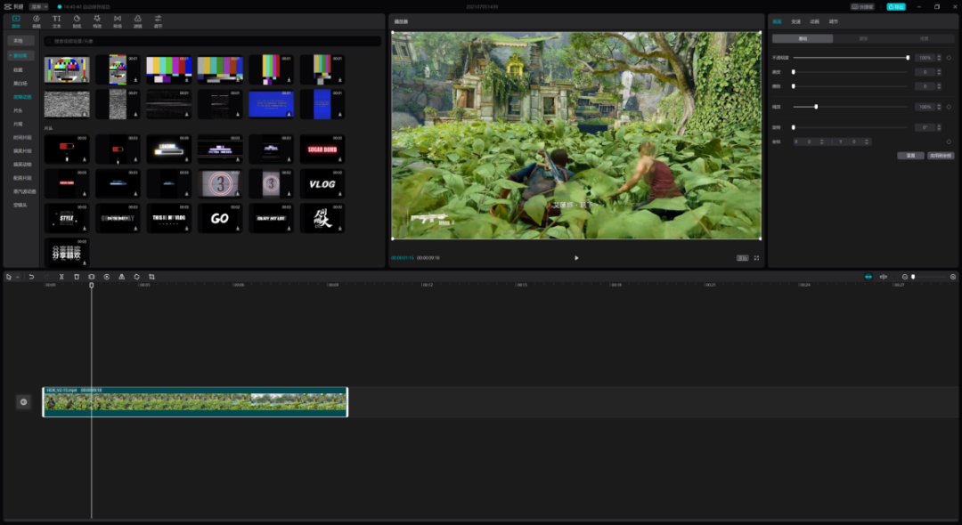
Task: Click the original ratio button under preview
Action: [x=742, y=258]
